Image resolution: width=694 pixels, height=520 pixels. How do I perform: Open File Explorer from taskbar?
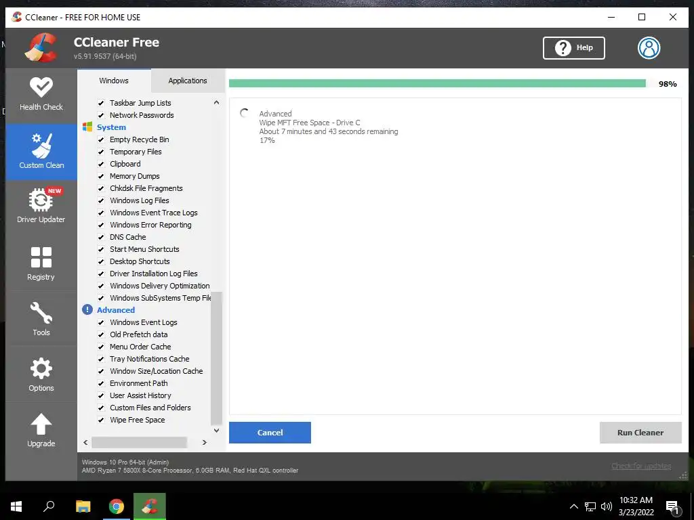(83, 506)
